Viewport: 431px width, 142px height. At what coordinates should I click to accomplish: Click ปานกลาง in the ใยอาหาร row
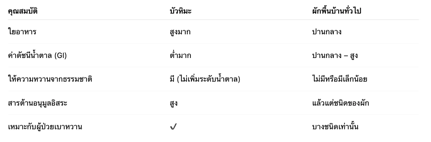[x=327, y=32]
